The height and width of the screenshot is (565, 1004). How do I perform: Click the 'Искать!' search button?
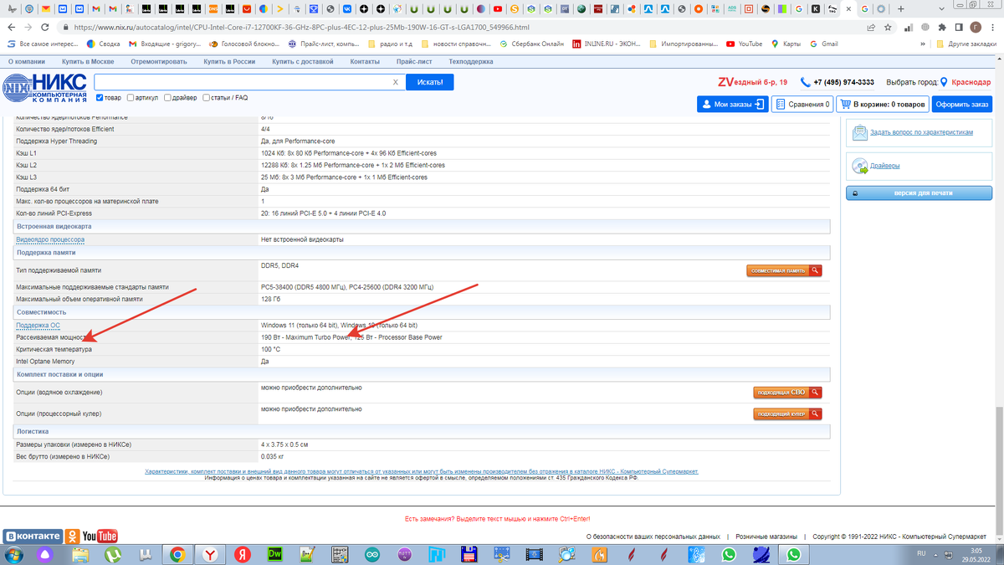(430, 82)
